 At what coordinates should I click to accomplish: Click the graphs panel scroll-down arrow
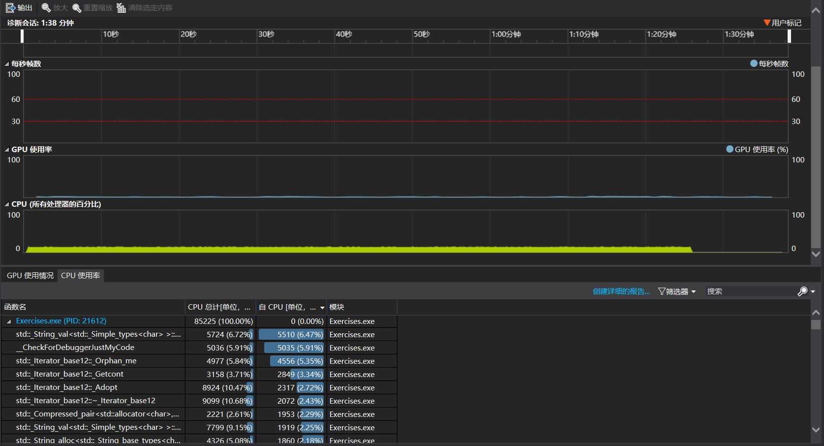coord(816,254)
